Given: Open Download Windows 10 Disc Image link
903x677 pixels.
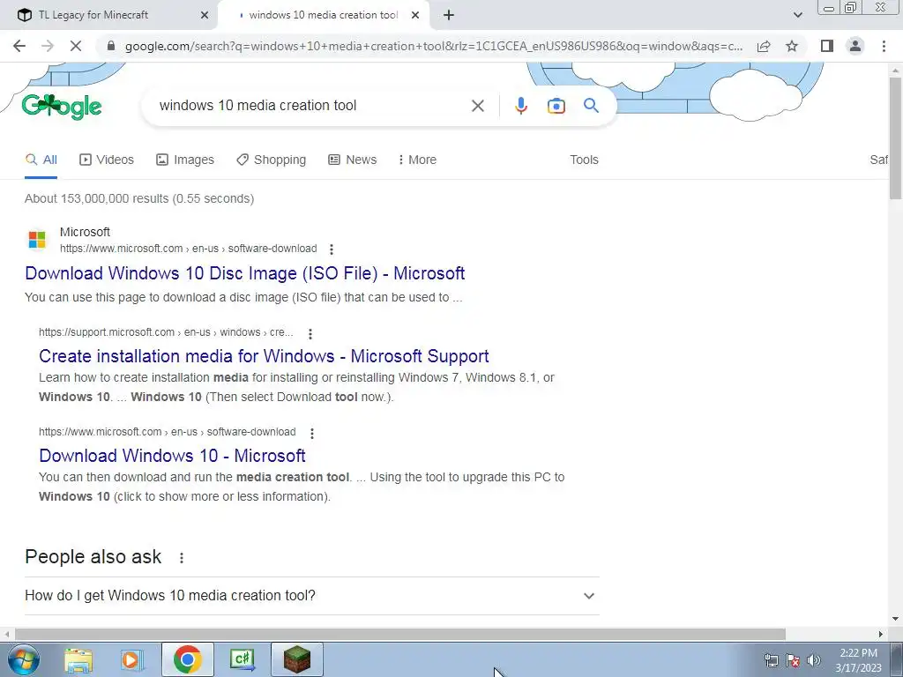Looking at the screenshot, I should coord(245,273).
